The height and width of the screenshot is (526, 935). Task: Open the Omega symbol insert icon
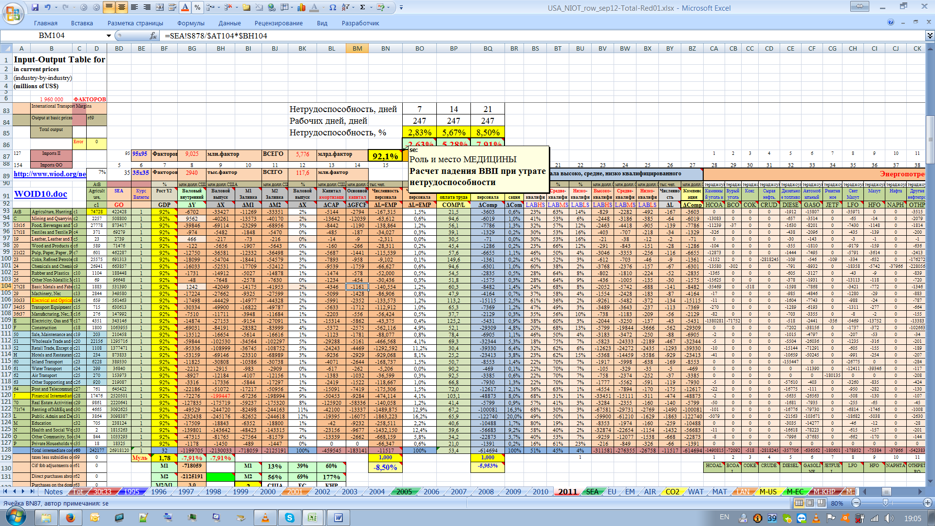pos(333,7)
